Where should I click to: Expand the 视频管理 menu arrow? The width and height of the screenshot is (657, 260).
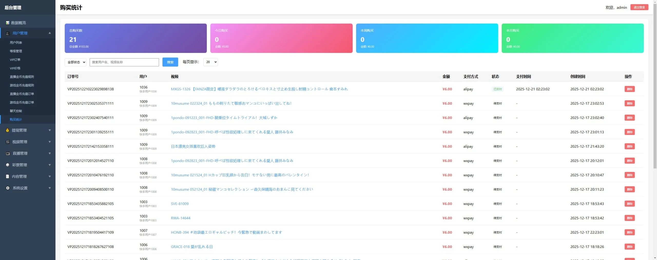(x=50, y=142)
